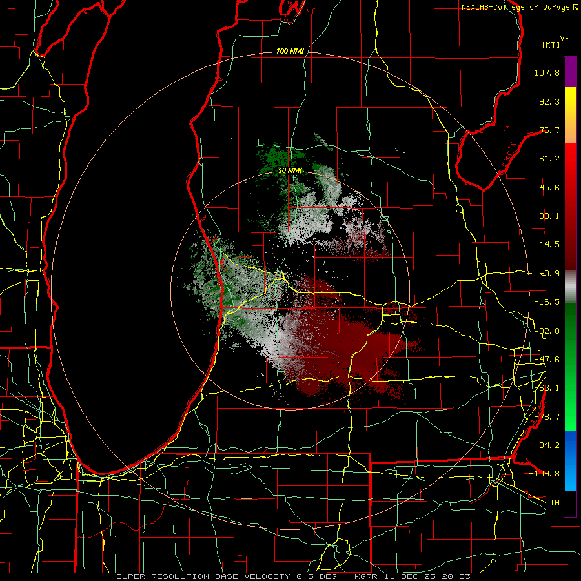Click the 100 NMI range ring label
The width and height of the screenshot is (581, 581).
[290, 51]
